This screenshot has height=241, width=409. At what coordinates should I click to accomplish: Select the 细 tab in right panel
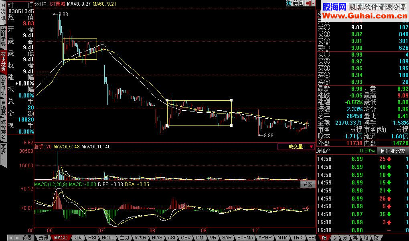324,238
